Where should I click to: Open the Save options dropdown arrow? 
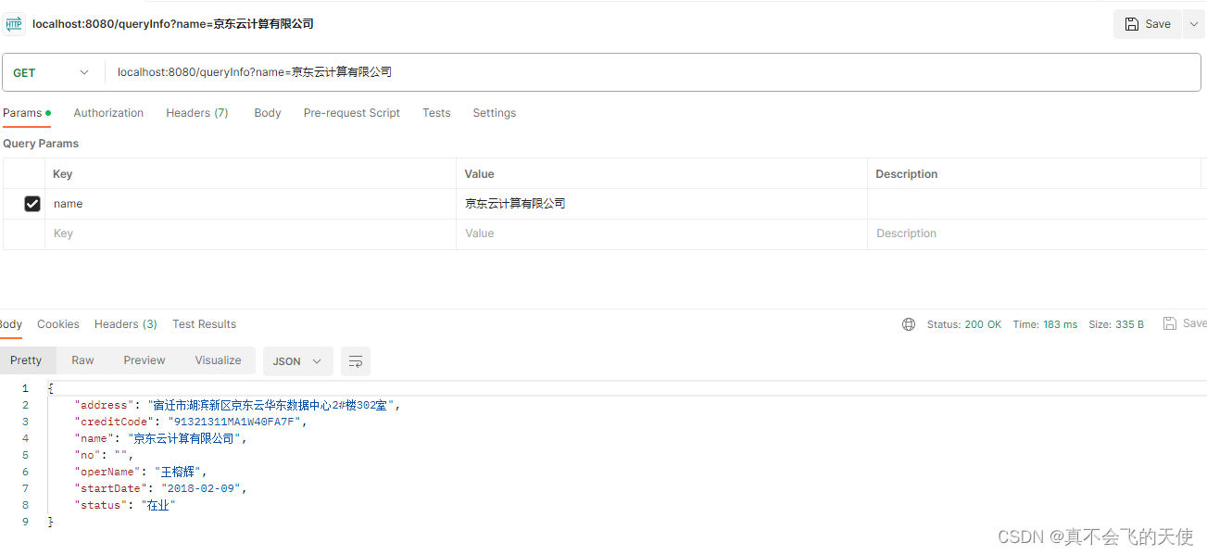click(x=1193, y=24)
